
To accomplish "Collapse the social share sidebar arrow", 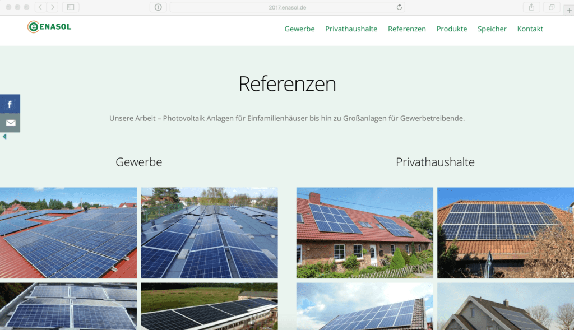I will pos(4,137).
